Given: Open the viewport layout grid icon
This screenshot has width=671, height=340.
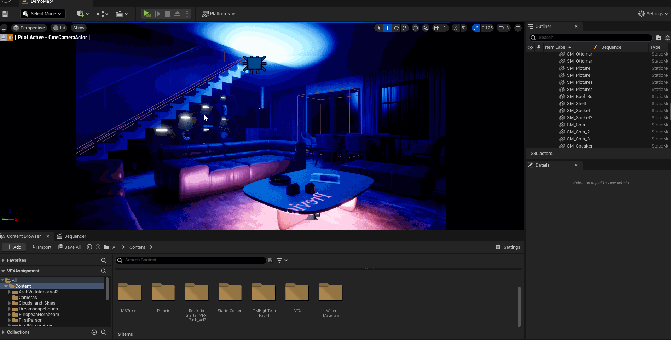Looking at the screenshot, I should (518, 28).
